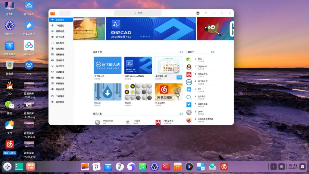The height and width of the screenshot is (174, 309).
Task: Click the back navigation arrow in the store
Action: pos(62,13)
